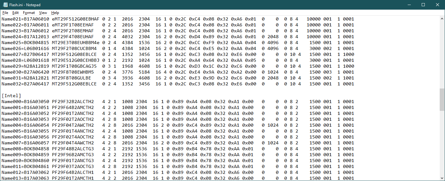Click the Name025=BOKB04815 entry

(25, 43)
